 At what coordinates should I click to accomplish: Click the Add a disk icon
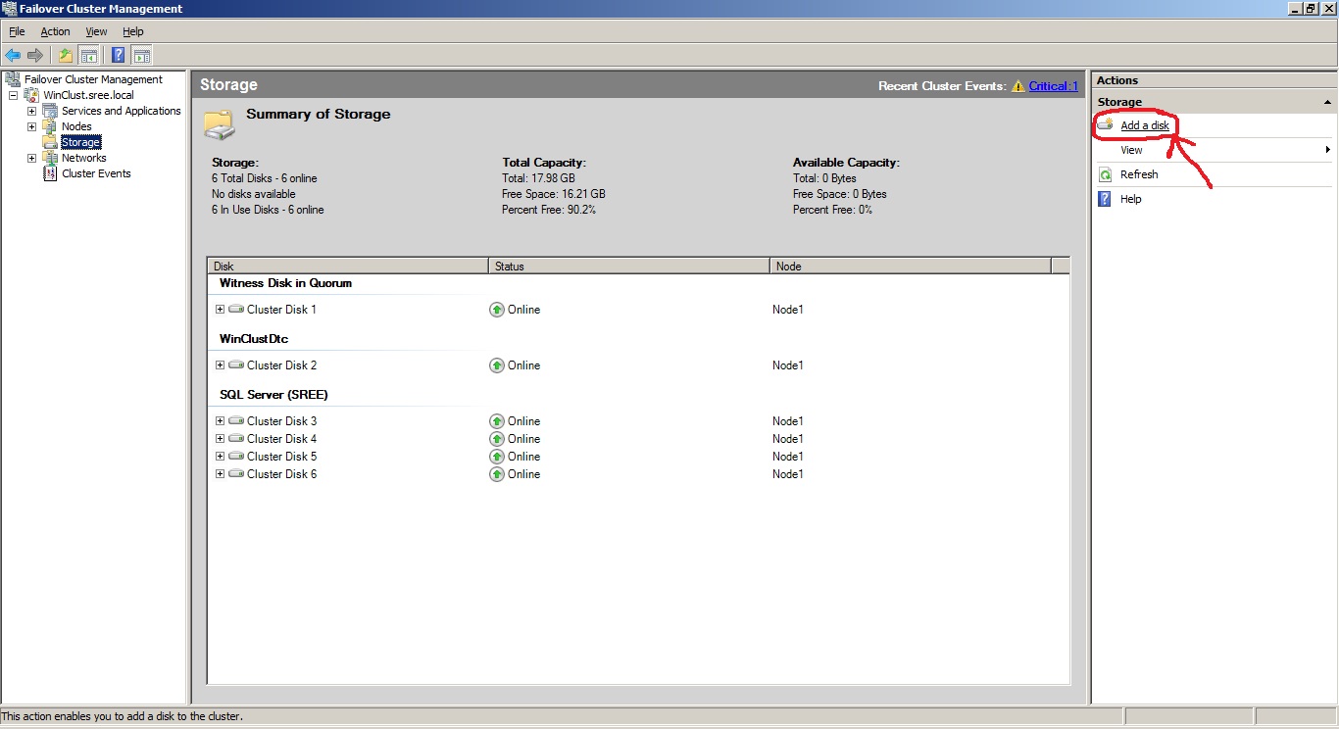click(1105, 125)
